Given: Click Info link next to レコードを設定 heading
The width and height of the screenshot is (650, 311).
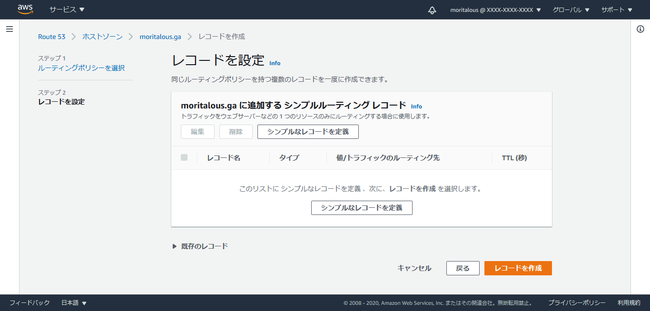Looking at the screenshot, I should click(x=275, y=63).
